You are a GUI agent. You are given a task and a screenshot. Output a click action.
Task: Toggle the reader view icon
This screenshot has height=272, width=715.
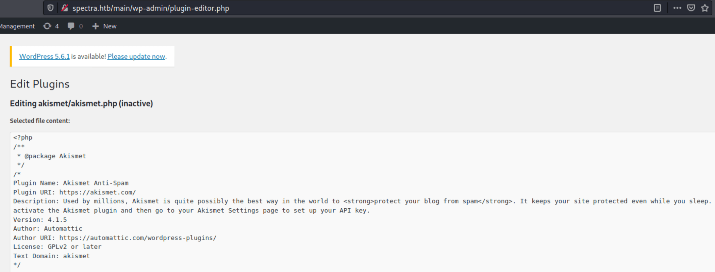(657, 8)
